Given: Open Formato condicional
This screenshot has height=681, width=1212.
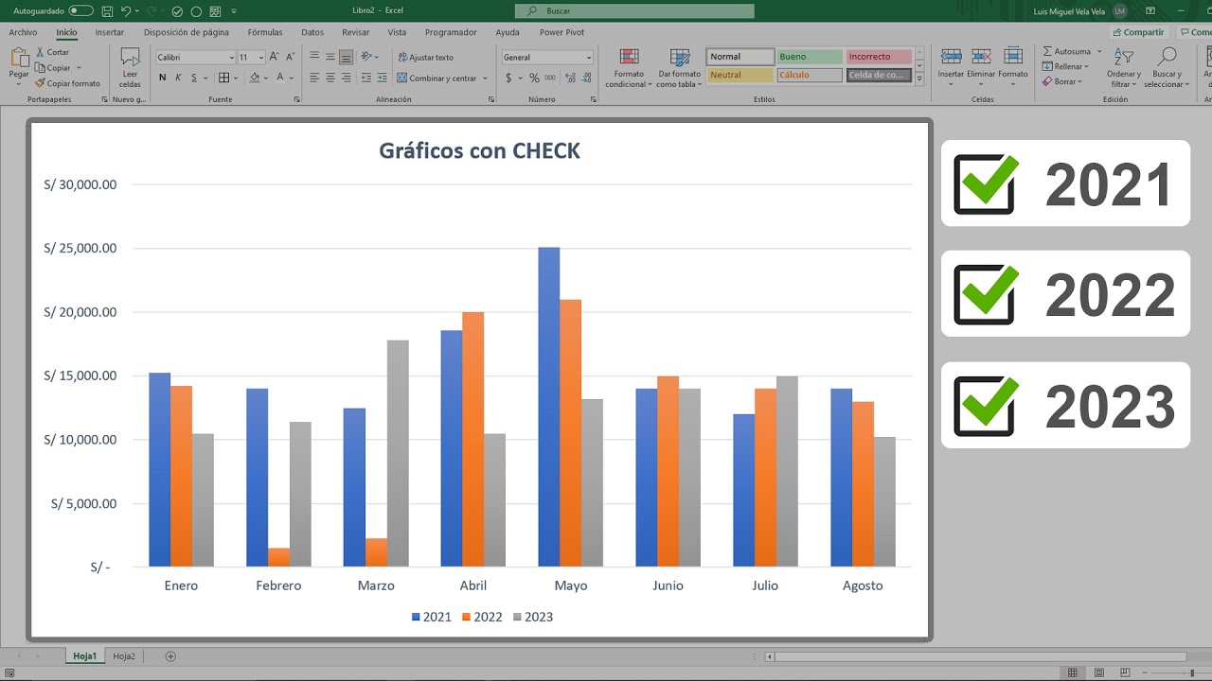Looking at the screenshot, I should (629, 68).
